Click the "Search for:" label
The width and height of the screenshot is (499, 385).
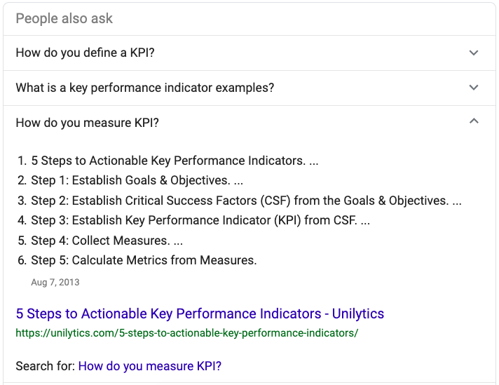(45, 365)
